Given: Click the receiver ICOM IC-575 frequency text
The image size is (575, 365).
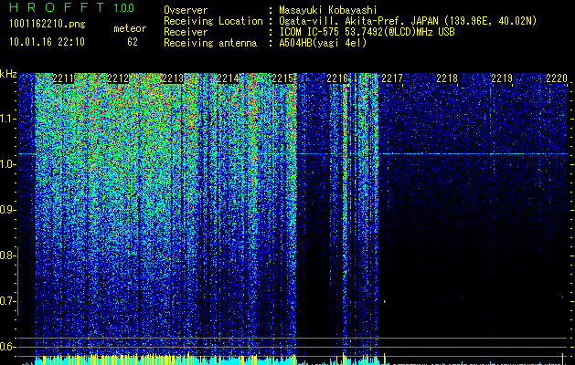Looking at the screenshot, I should tap(367, 32).
